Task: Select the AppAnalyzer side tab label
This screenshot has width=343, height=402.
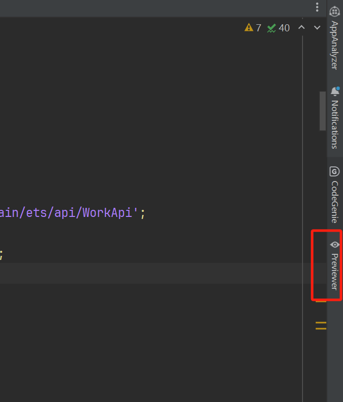Action: point(334,44)
